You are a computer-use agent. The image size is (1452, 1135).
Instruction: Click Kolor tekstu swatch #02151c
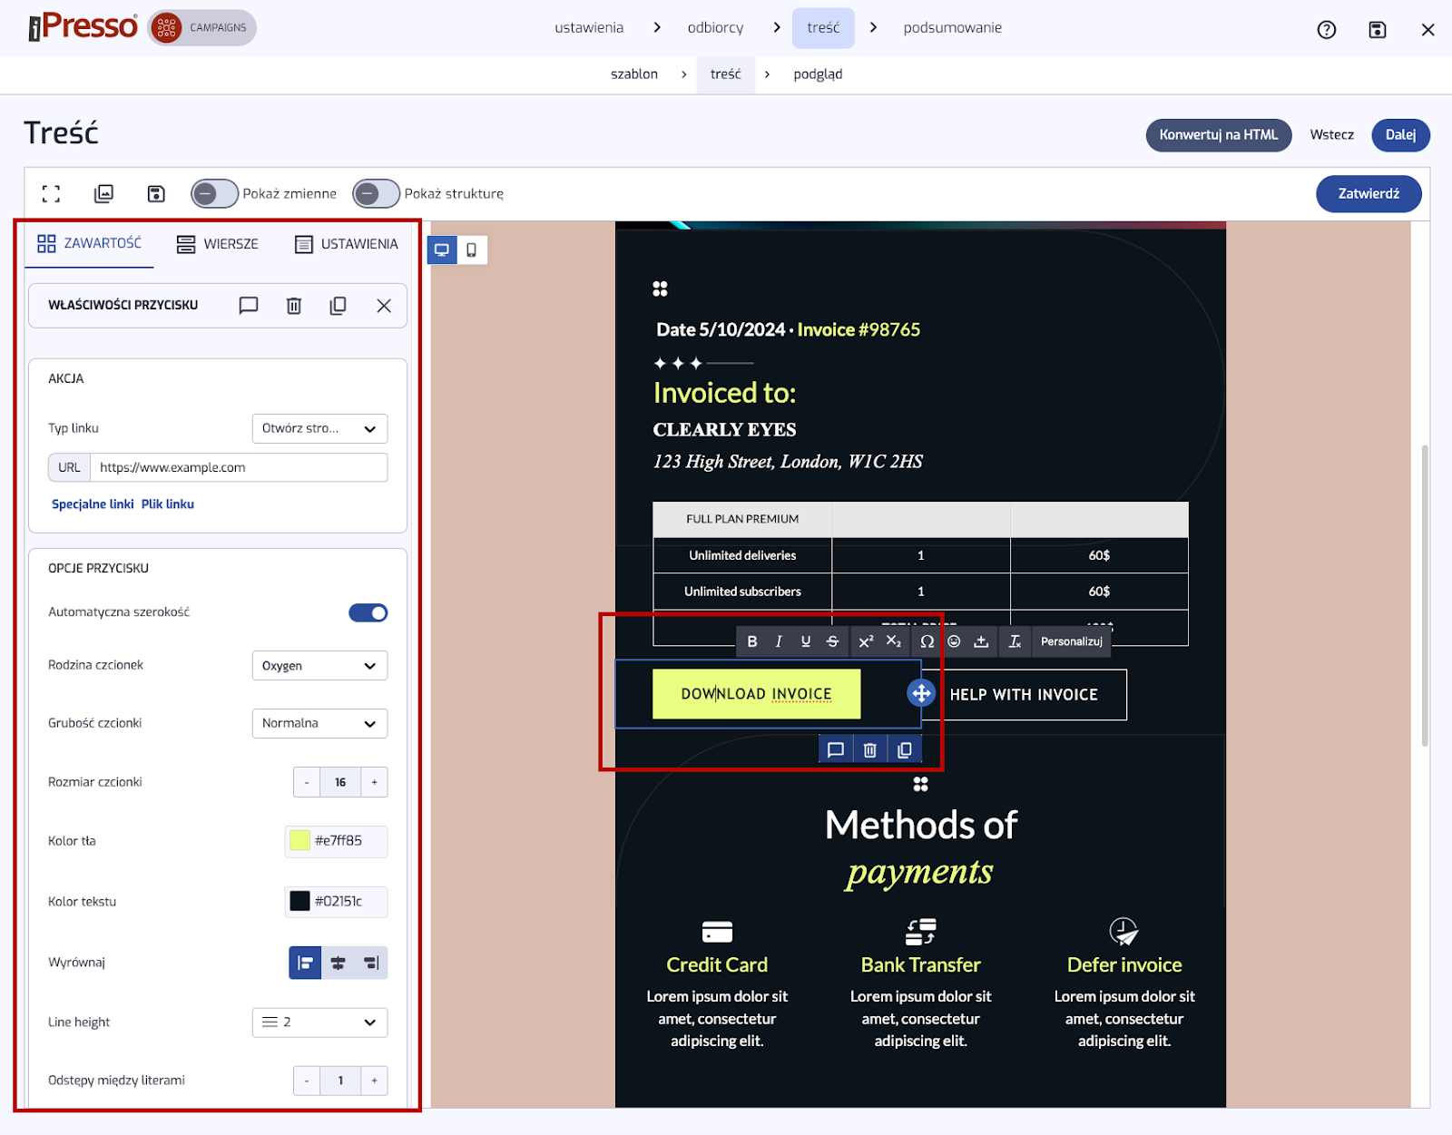(299, 901)
